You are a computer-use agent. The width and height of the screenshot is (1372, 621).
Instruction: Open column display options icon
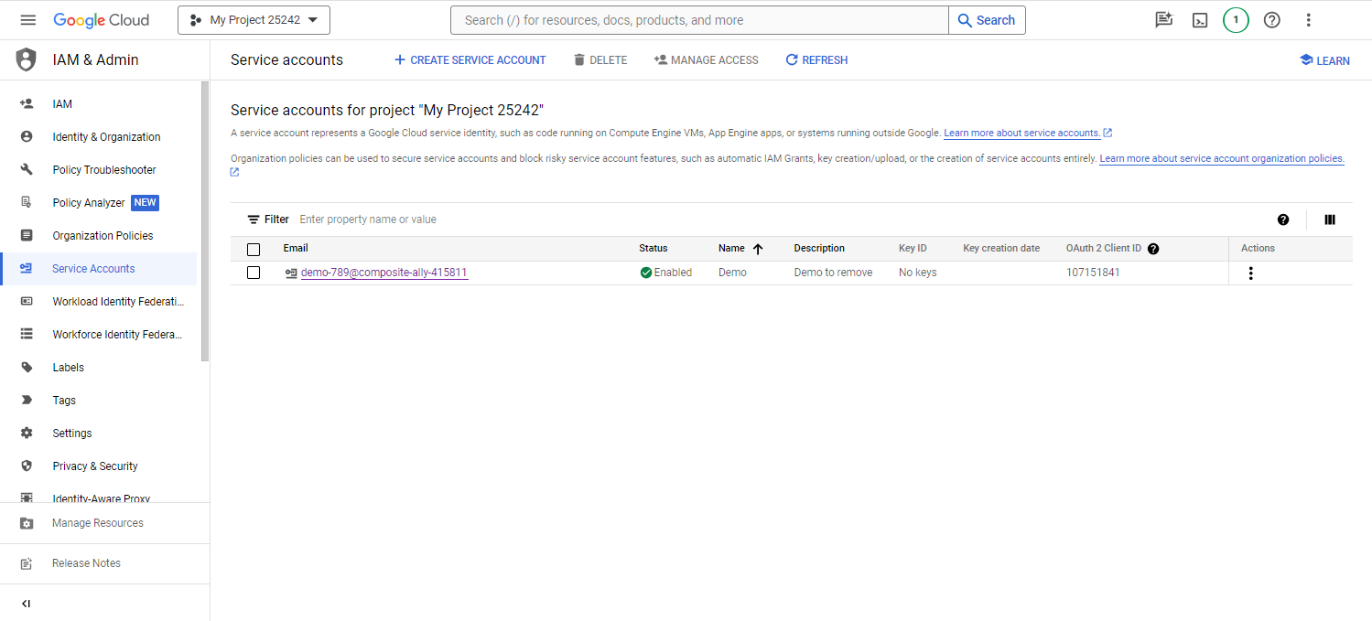click(x=1330, y=219)
